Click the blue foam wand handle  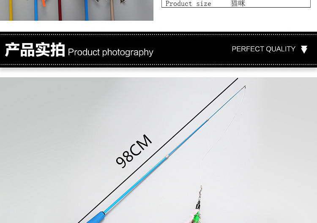96,218
